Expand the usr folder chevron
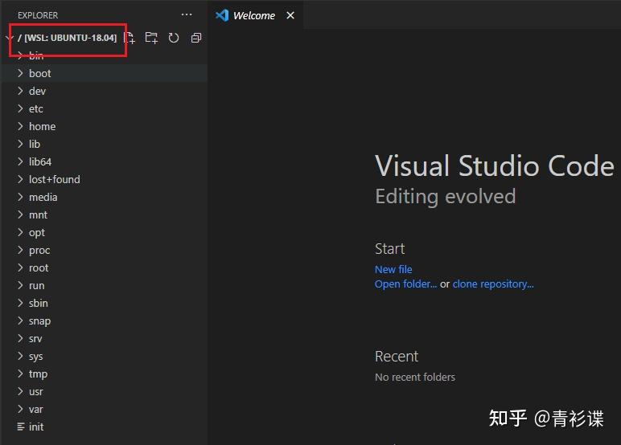The image size is (621, 445). 21,391
